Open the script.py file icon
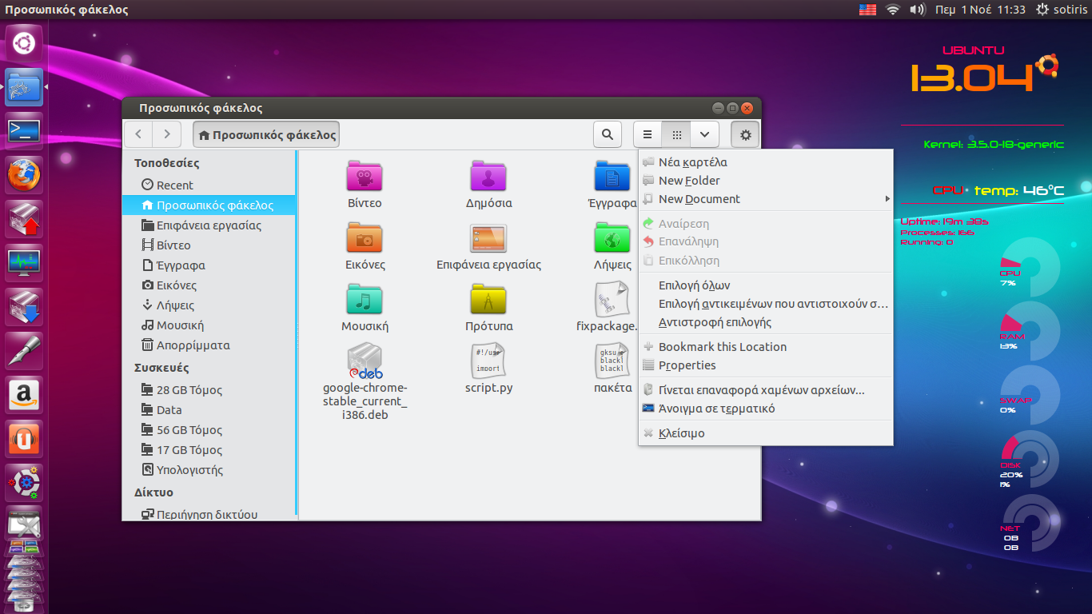Viewport: 1092px width, 614px height. click(x=488, y=362)
